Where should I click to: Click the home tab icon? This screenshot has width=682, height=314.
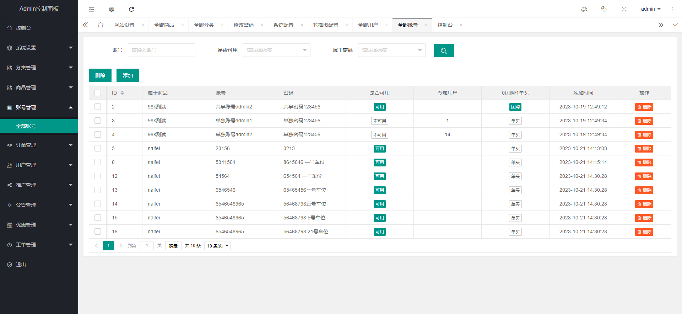[101, 25]
